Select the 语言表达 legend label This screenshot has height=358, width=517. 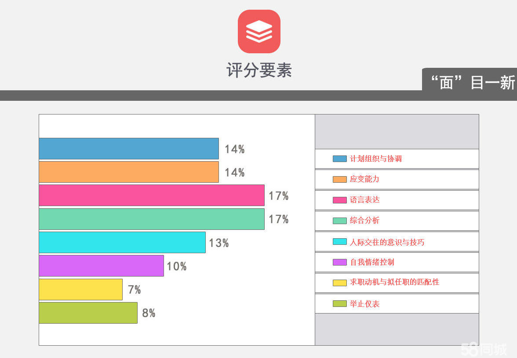tap(365, 200)
